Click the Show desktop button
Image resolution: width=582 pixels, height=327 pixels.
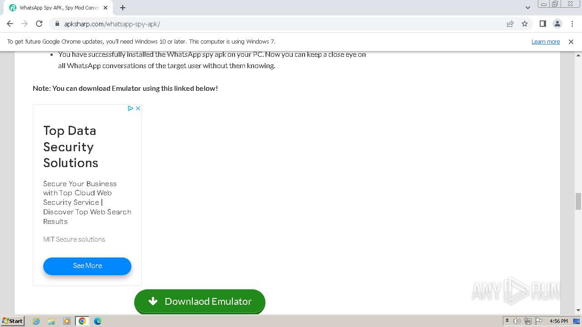(577, 321)
